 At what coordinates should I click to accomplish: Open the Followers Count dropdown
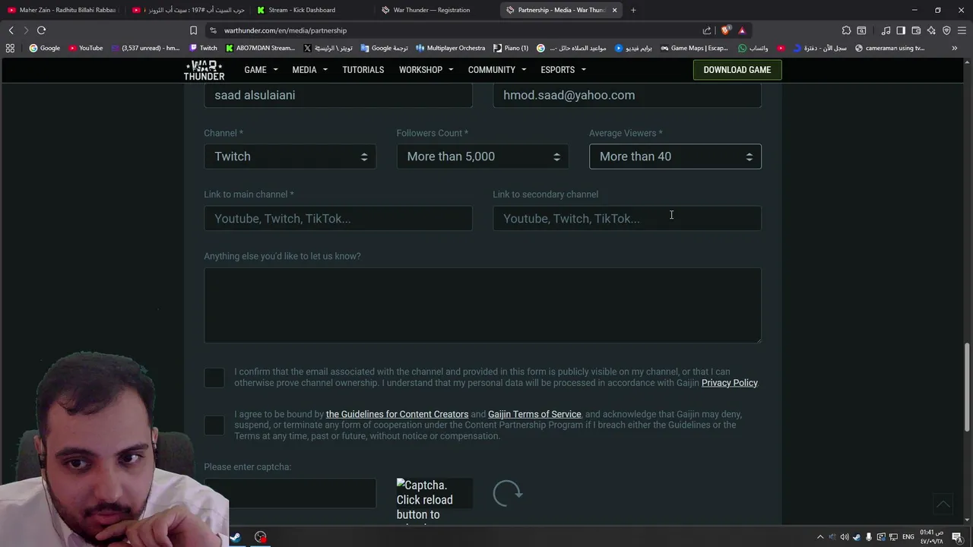(483, 157)
